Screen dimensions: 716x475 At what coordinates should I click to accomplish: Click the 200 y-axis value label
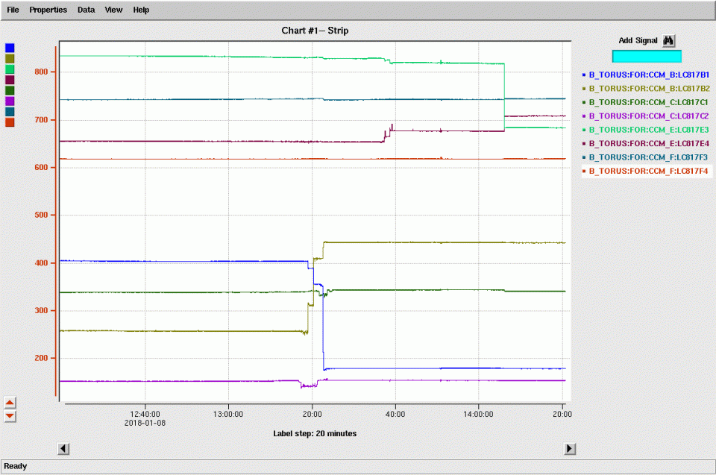(41, 358)
